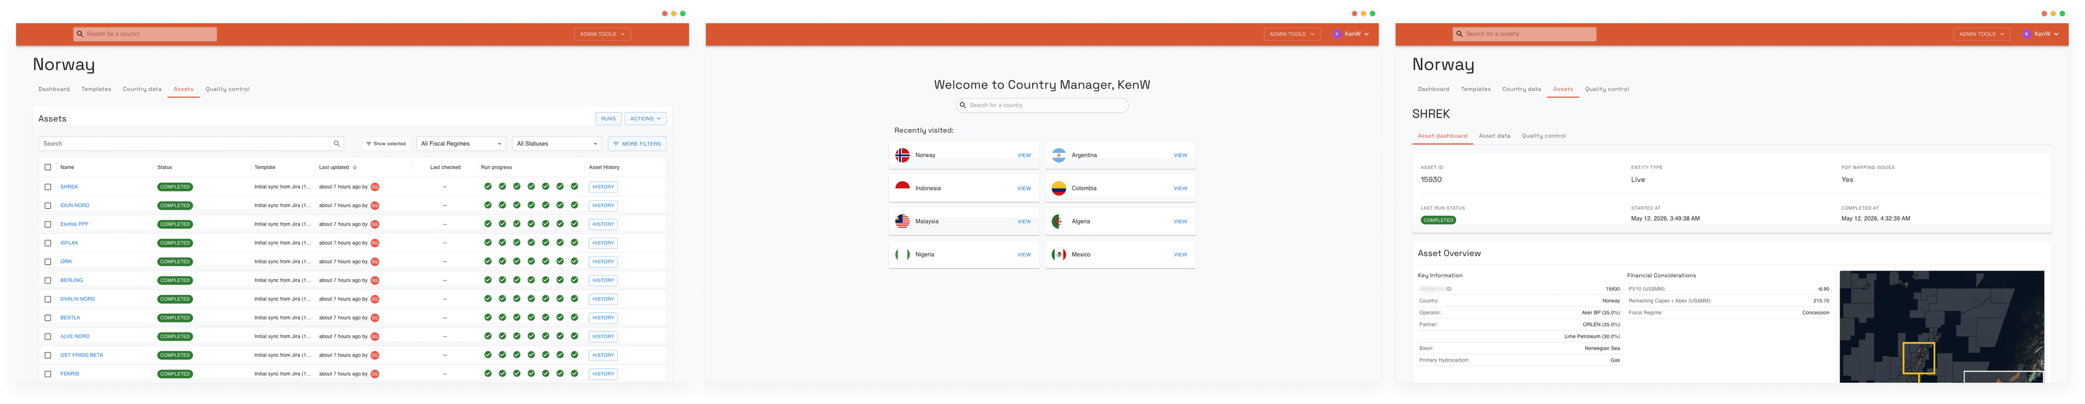Toggle the Show selected filter
Screen dimensions: 2085x404
(386, 144)
